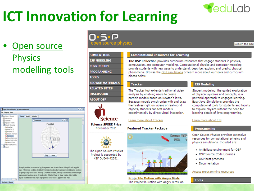Click the 'Tracker' section heading
254x191 pixels.
(137, 84)
